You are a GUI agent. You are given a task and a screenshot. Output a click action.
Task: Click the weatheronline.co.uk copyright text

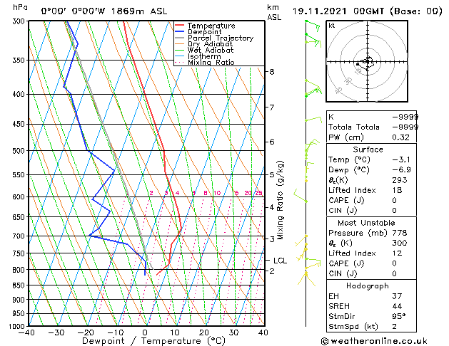click(x=374, y=341)
